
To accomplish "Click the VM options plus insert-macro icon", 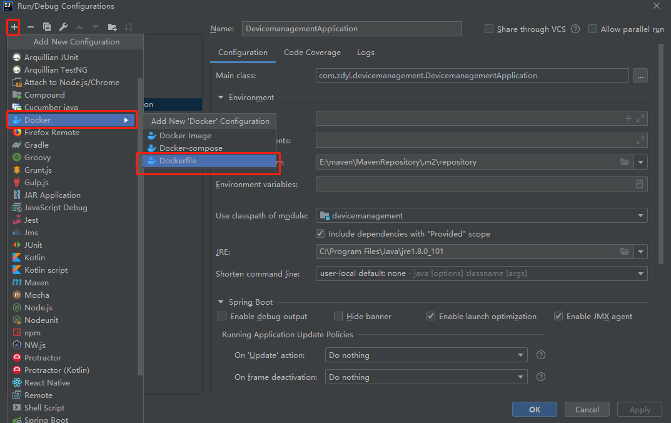I will (628, 118).
